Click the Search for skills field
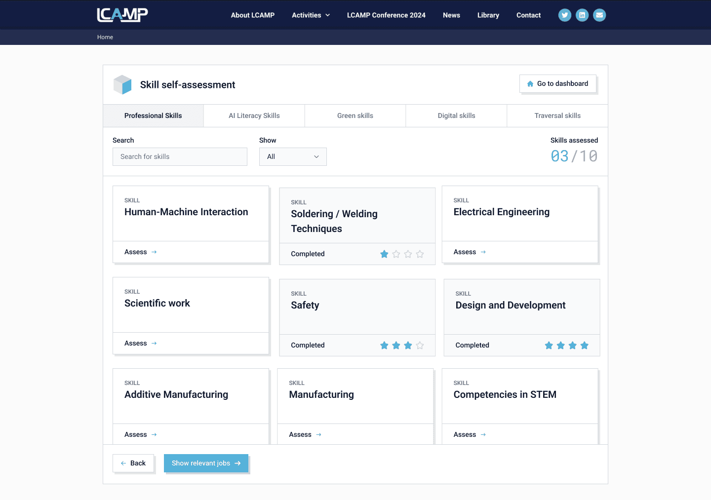 coord(180,156)
